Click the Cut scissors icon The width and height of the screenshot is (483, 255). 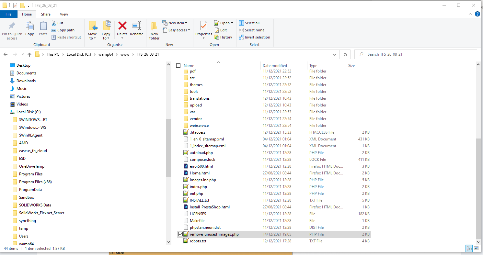(54, 23)
